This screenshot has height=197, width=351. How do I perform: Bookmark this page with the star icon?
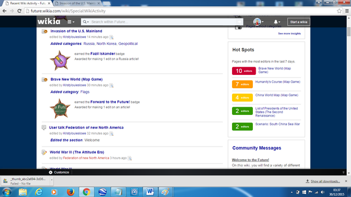[339, 11]
